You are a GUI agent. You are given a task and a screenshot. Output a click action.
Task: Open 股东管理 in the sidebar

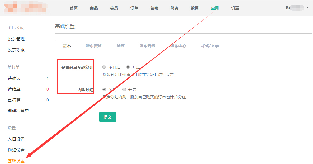16,39
